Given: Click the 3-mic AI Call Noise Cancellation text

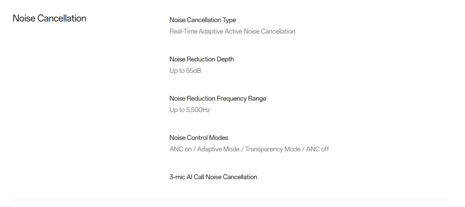Looking at the screenshot, I should coord(213,177).
